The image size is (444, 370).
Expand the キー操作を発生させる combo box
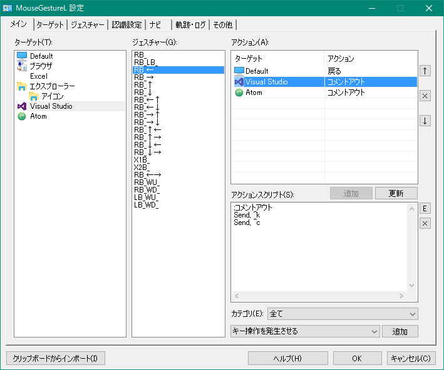[305, 331]
